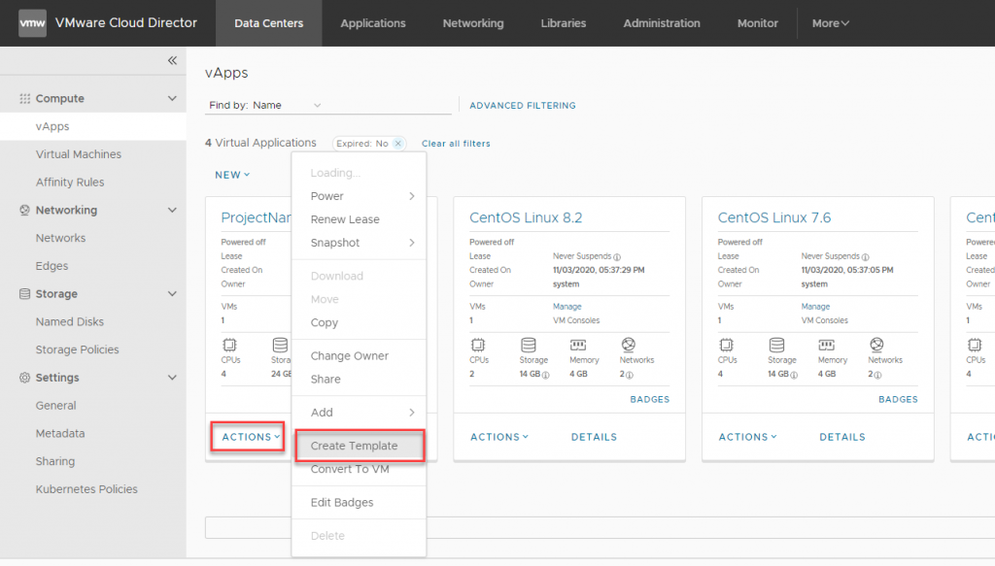Expand the Snapshot submenu
The height and width of the screenshot is (566, 995).
coord(359,243)
